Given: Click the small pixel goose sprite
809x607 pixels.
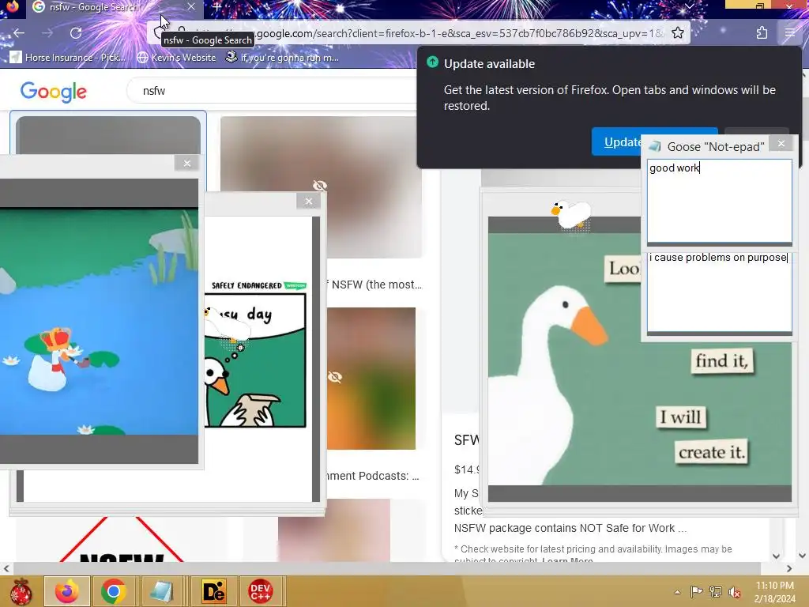Looking at the screenshot, I should coord(570,214).
